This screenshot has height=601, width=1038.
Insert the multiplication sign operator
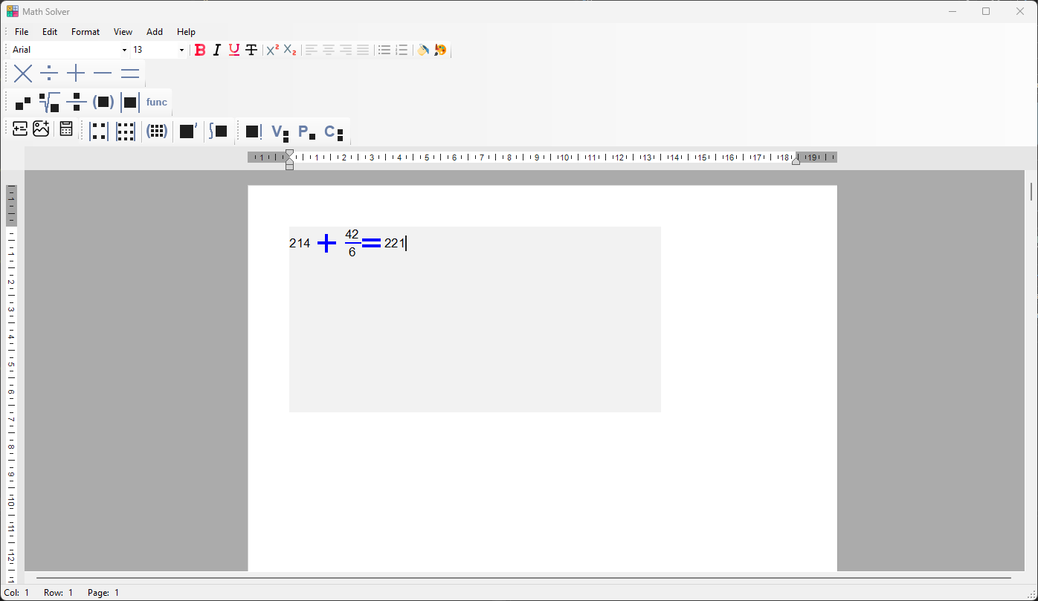(x=23, y=74)
